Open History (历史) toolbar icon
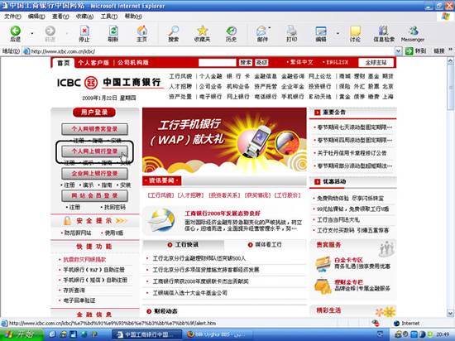This screenshot has height=341, width=455. coord(232,31)
